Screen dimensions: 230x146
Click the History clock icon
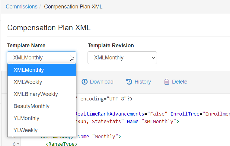point(129,82)
